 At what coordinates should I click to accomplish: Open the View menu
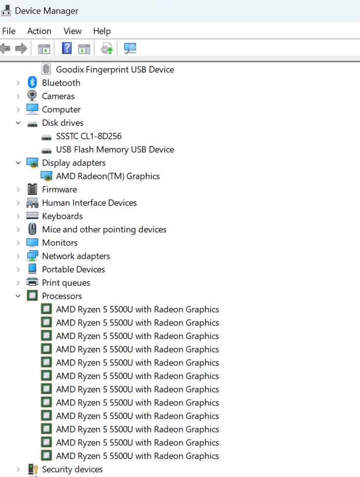[73, 31]
